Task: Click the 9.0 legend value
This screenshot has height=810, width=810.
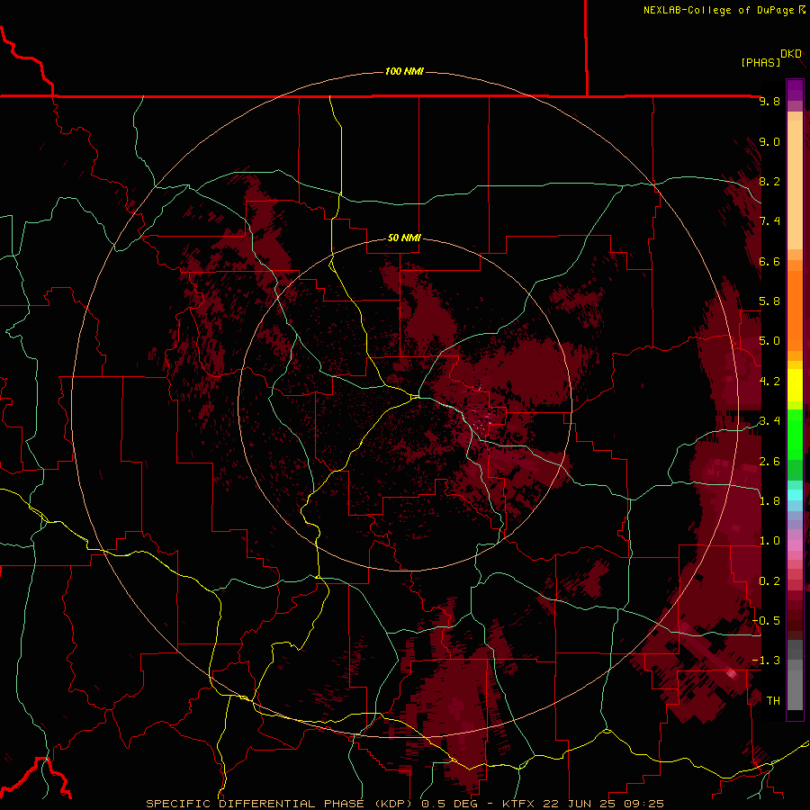Action: tap(769, 141)
